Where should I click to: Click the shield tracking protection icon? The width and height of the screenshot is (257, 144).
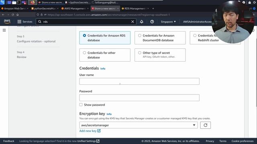tap(38, 15)
